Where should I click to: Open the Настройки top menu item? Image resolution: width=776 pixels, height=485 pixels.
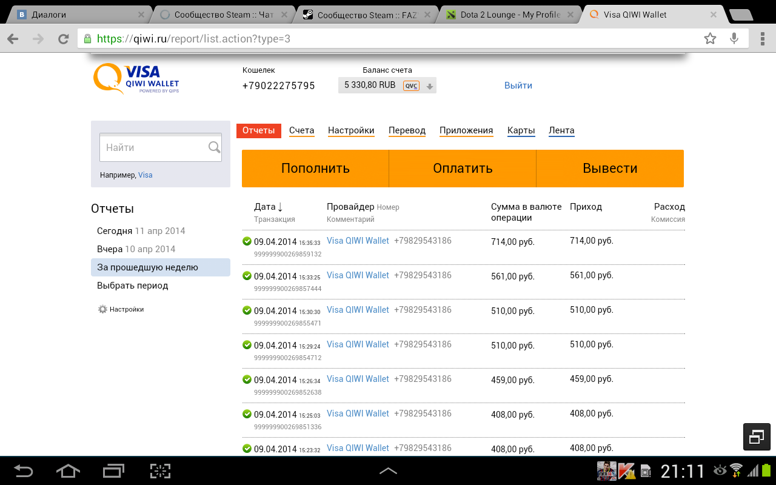[x=351, y=130]
